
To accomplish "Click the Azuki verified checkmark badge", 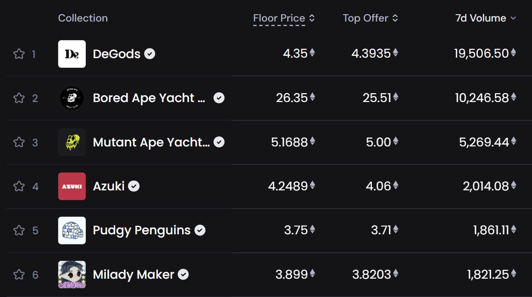I will click(133, 186).
